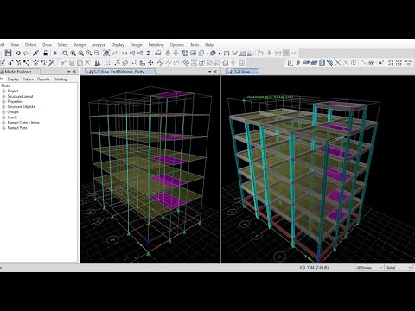The height and width of the screenshot is (311, 415).
Task: Open dropdown arrow beside the cube icon
Action: (219, 53)
